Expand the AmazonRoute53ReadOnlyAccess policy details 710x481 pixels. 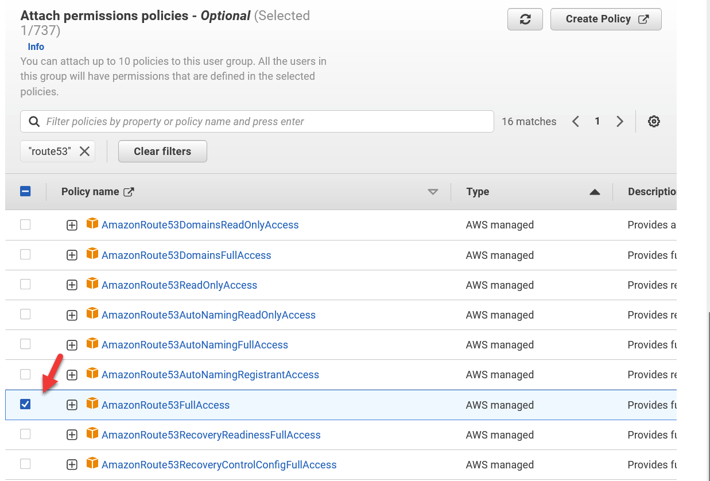coord(72,285)
